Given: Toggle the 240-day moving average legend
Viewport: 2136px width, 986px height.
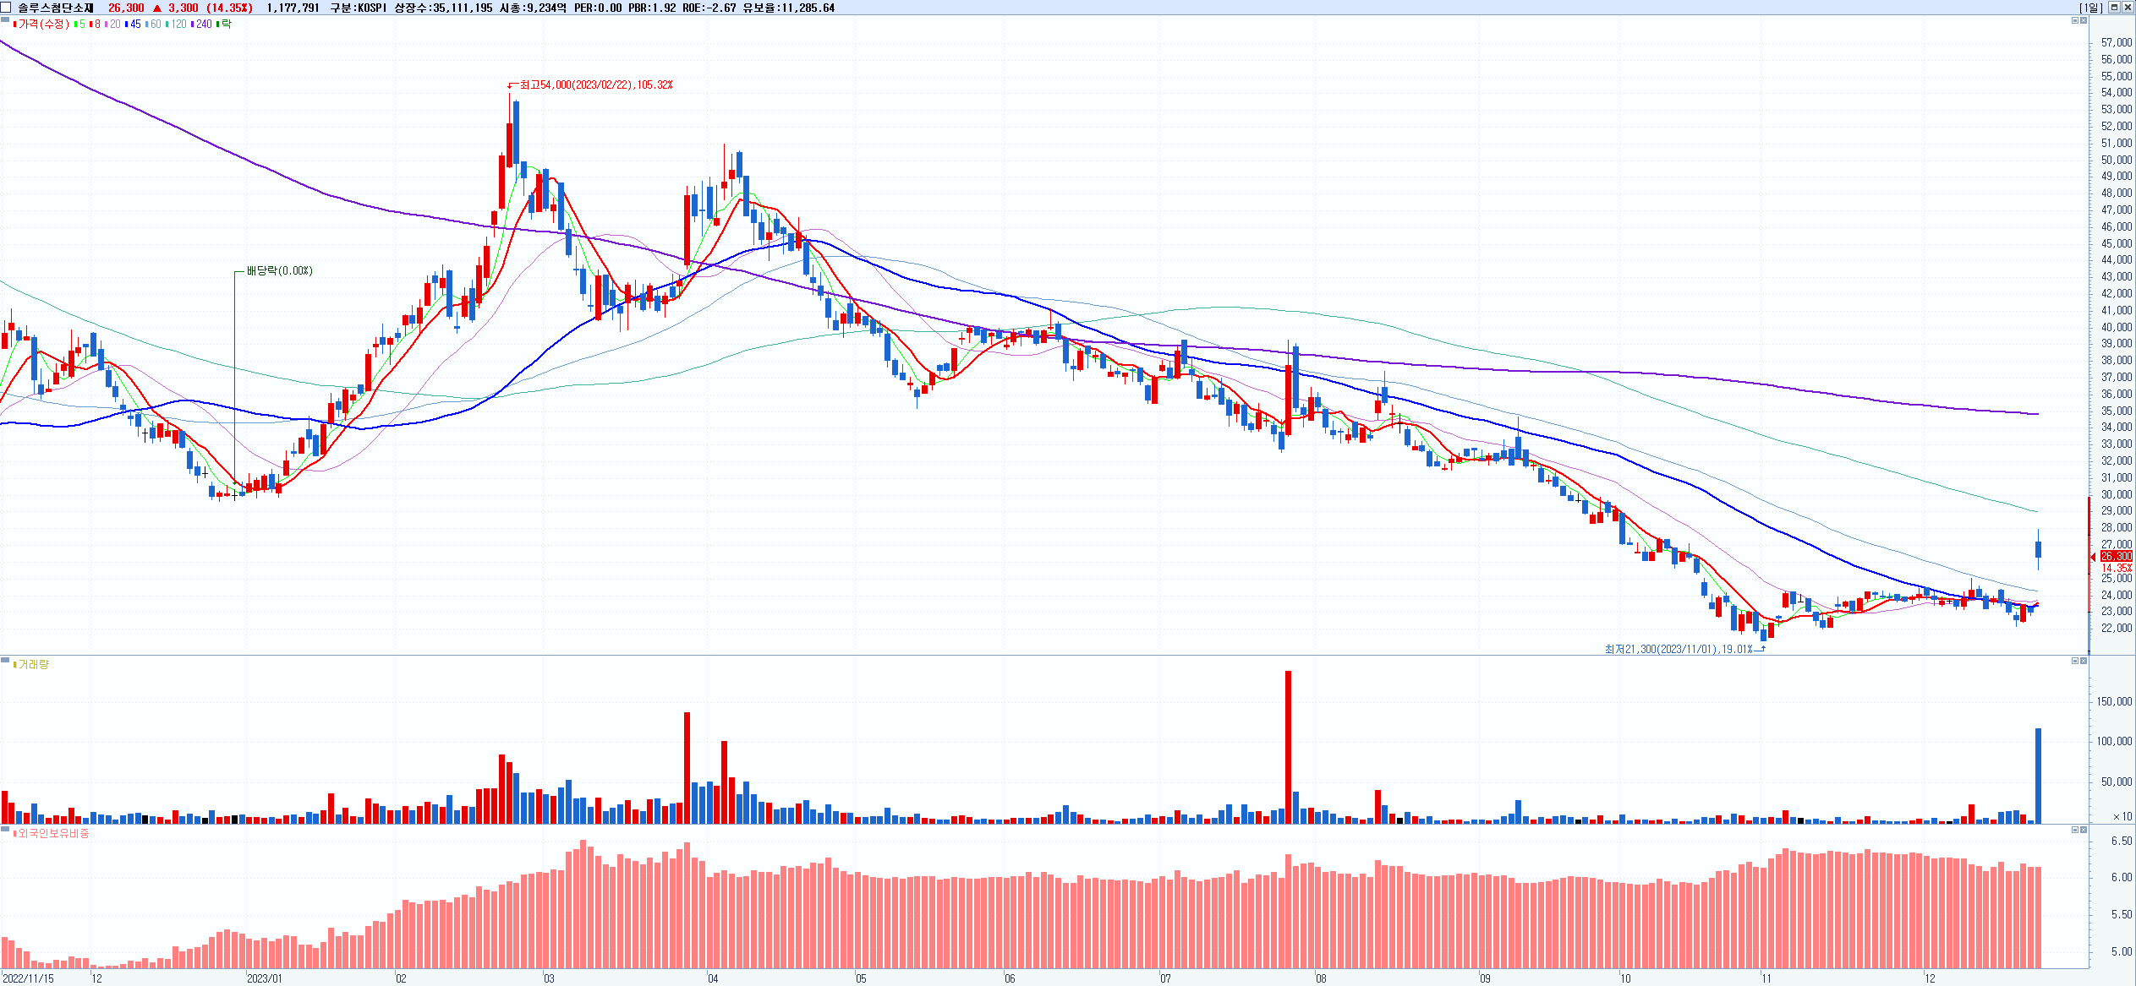Looking at the screenshot, I should click(x=202, y=25).
